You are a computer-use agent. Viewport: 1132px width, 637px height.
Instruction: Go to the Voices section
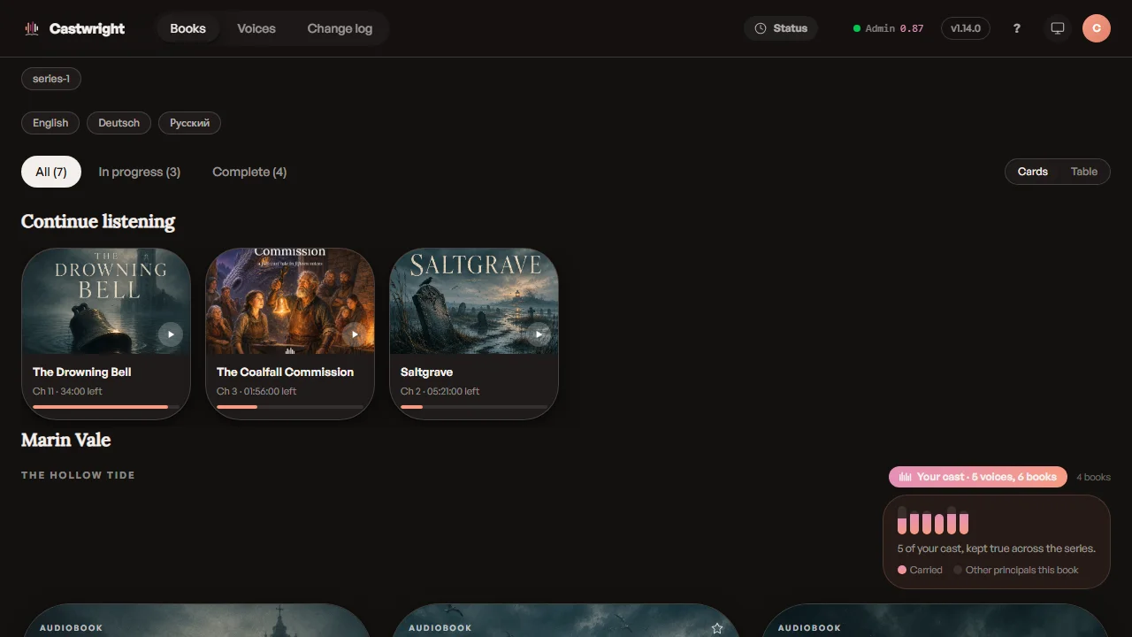point(256,28)
